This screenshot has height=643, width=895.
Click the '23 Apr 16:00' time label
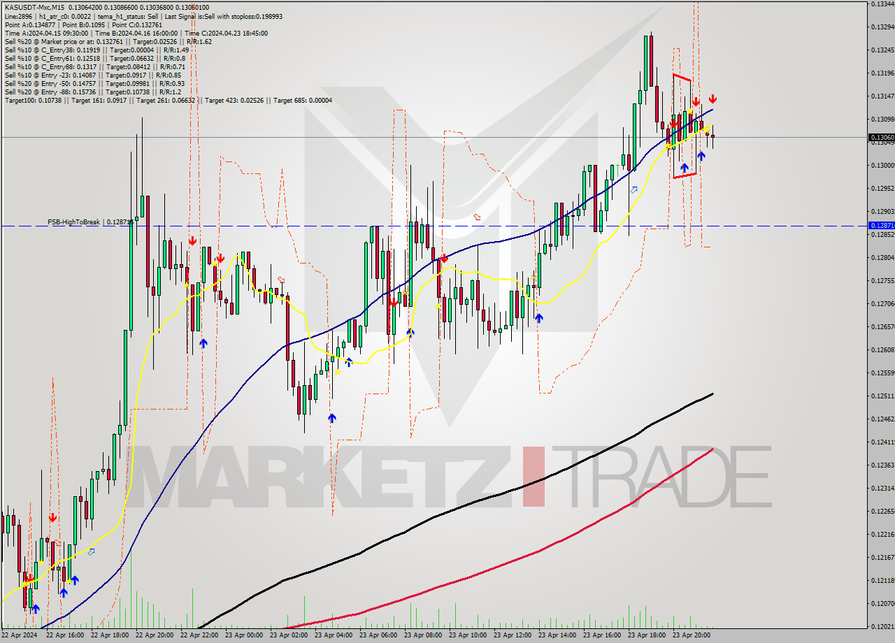[x=602, y=635]
